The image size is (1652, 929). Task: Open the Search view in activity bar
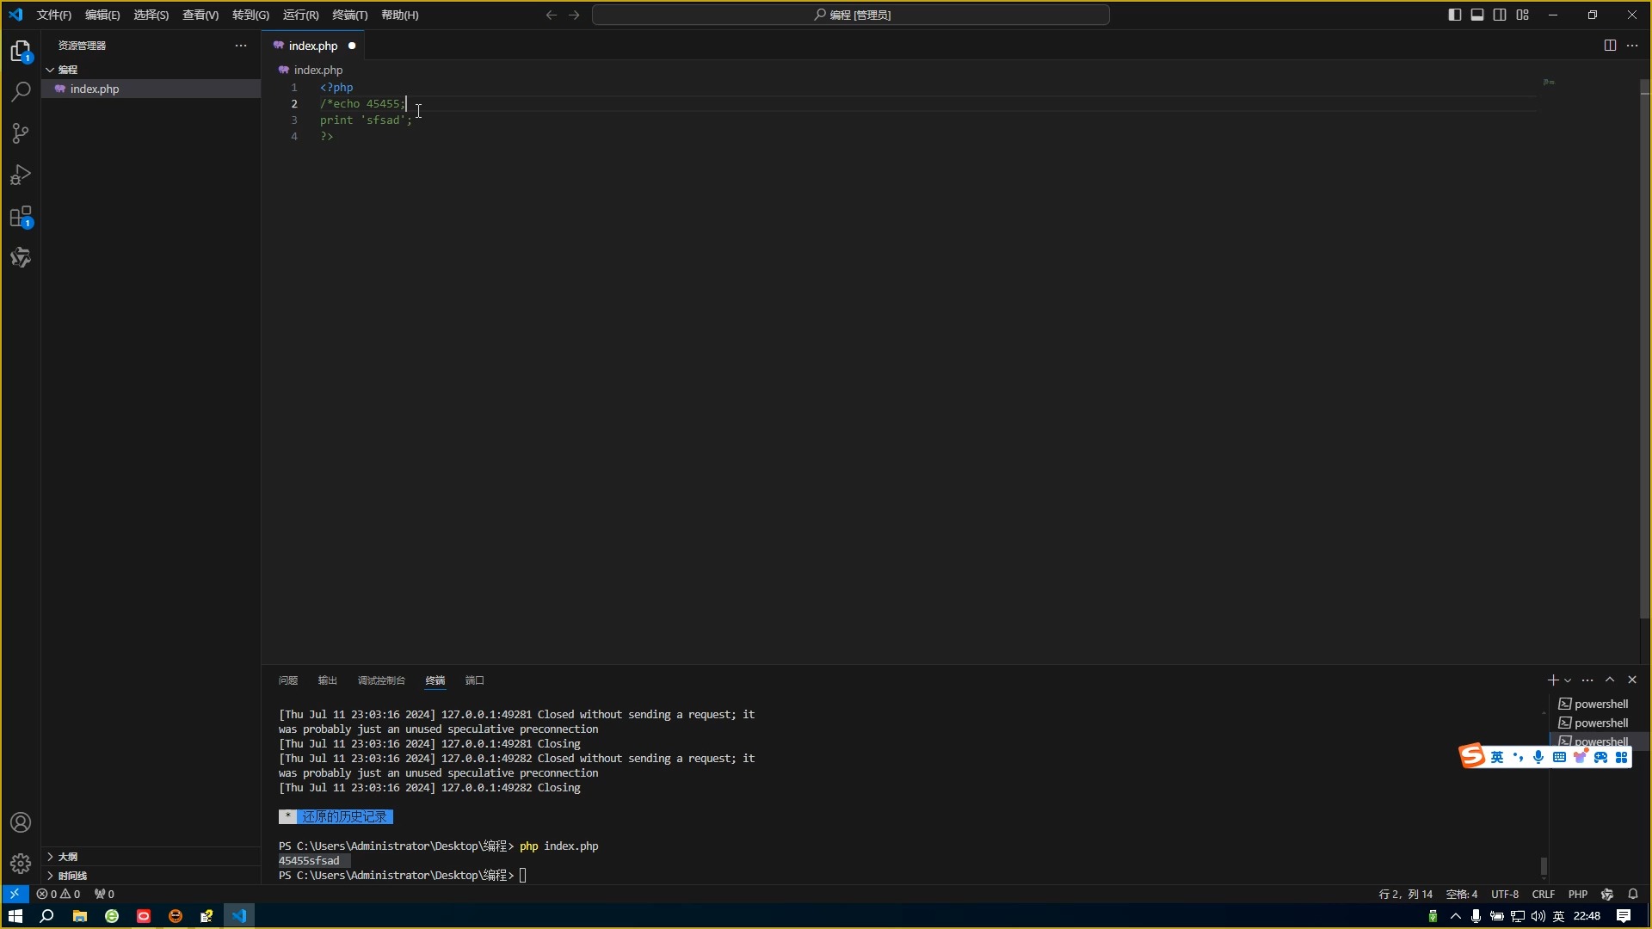click(21, 91)
